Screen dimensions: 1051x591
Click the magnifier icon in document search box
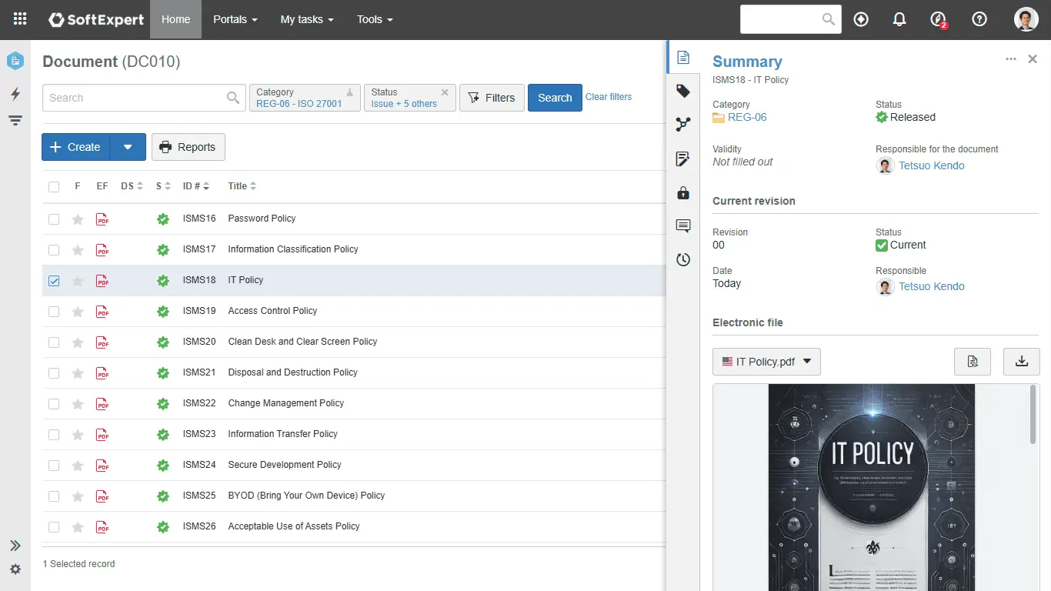tap(233, 98)
